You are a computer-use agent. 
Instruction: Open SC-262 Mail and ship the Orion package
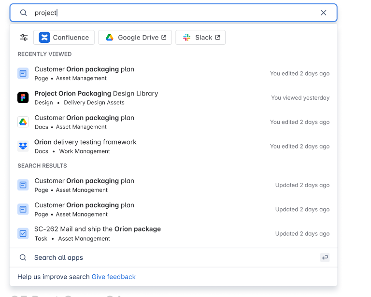[x=173, y=234]
